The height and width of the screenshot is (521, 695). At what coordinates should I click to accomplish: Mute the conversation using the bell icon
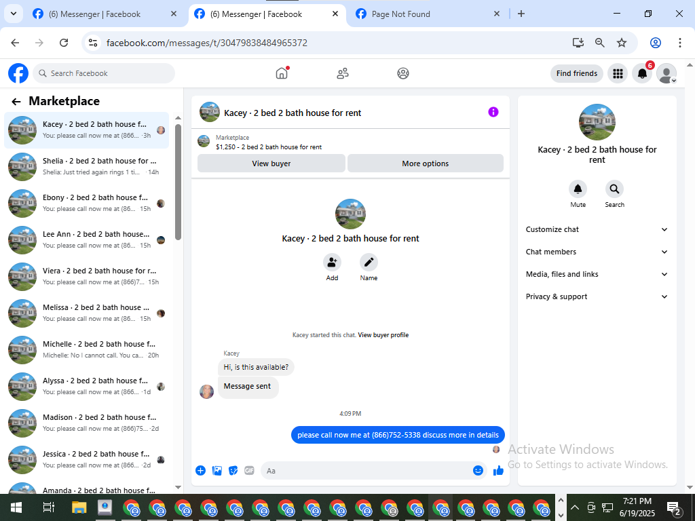578,189
